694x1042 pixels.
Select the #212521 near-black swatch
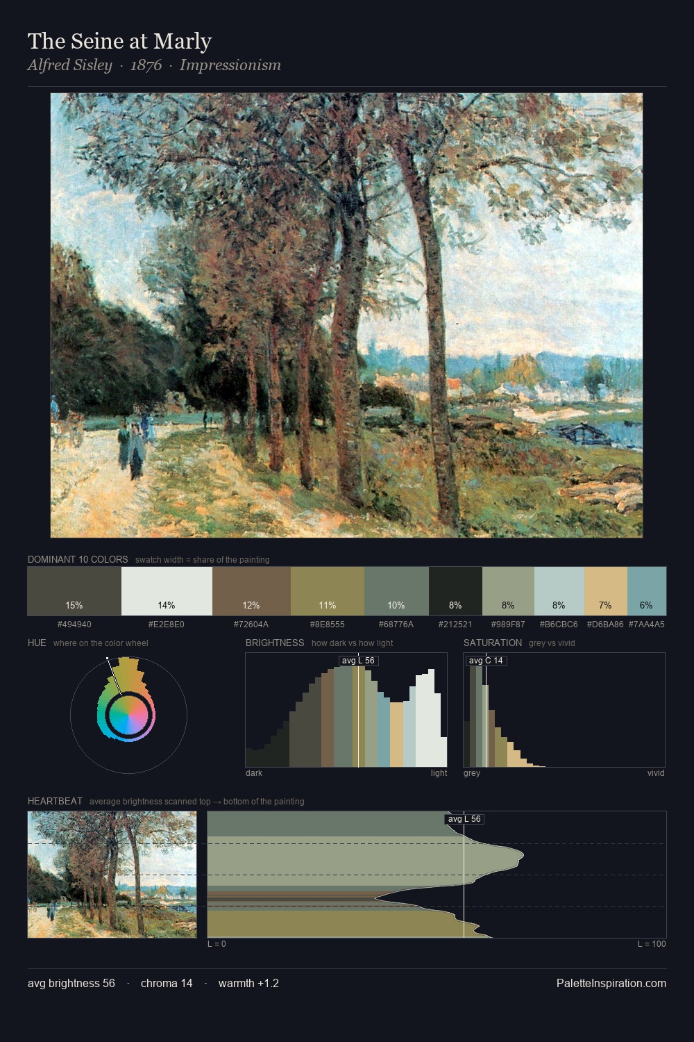[455, 591]
